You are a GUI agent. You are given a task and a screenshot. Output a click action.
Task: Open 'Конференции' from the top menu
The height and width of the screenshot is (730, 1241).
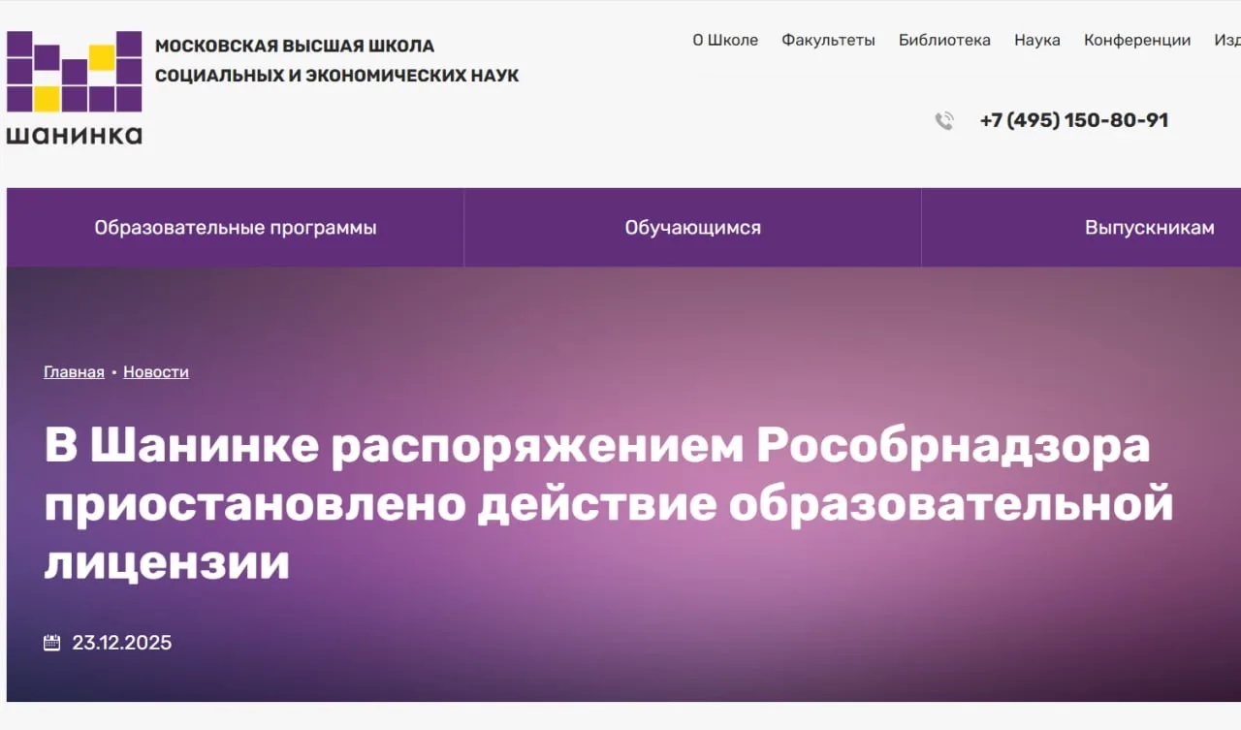click(x=1137, y=40)
